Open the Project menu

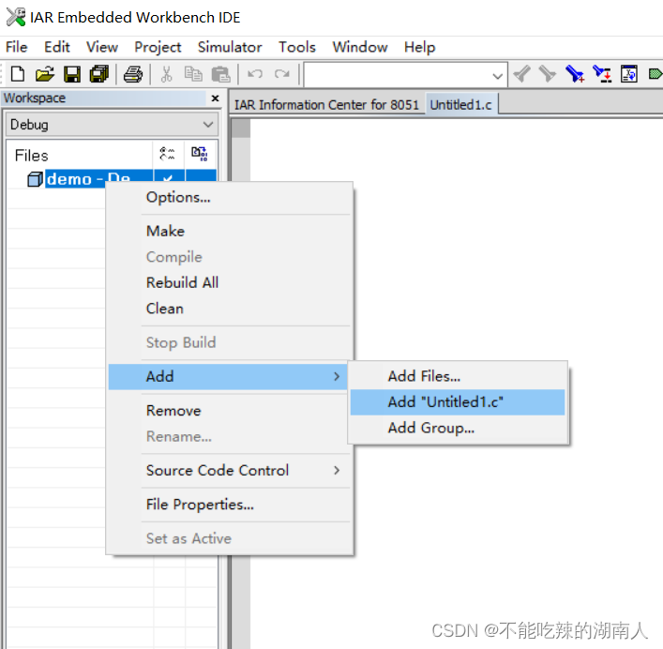[158, 47]
